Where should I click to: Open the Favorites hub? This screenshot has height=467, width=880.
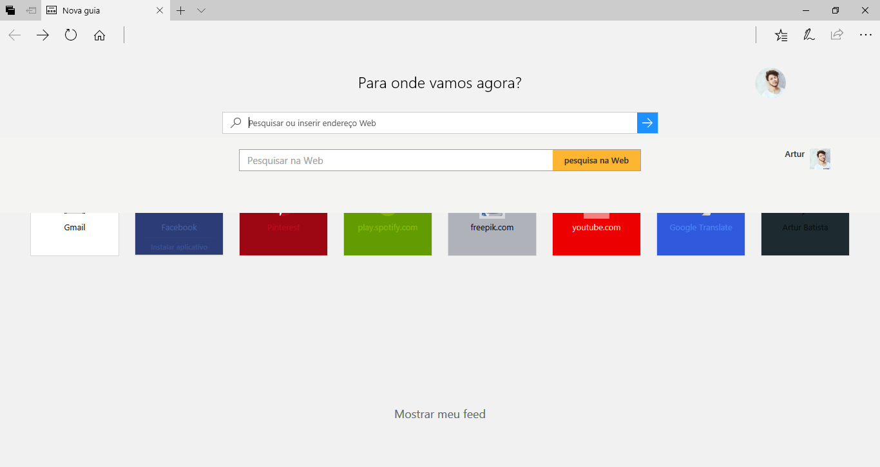coord(781,35)
